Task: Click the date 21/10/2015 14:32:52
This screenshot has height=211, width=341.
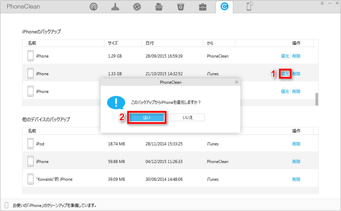Action: (164, 74)
